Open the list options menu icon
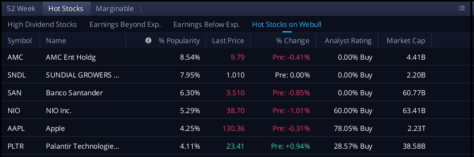 (x=462, y=8)
